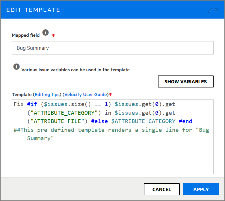Click the Edit Template title bar text

(33, 10)
